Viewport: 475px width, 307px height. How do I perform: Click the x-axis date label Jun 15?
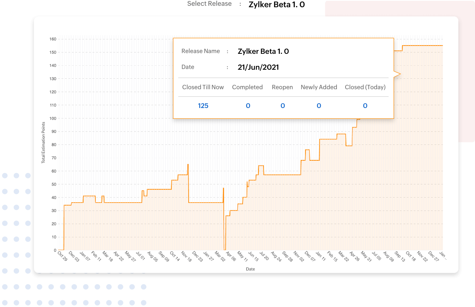254,256
